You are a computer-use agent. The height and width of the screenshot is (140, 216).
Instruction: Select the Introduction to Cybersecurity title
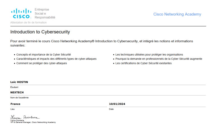40,32
